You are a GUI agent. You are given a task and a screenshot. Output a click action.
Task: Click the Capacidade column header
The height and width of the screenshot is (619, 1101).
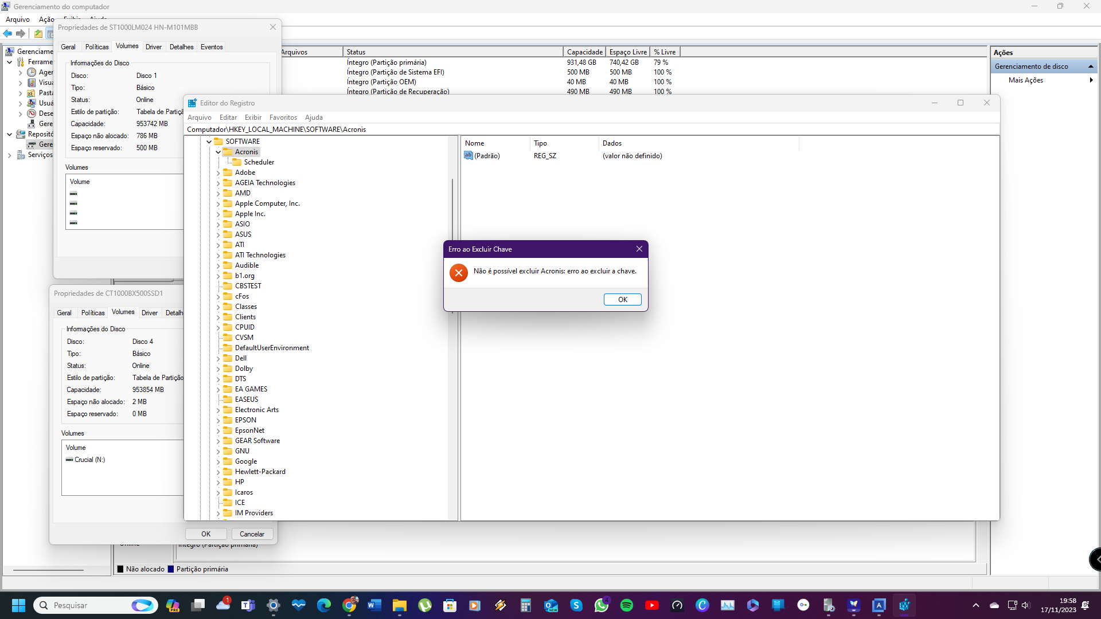(x=584, y=52)
